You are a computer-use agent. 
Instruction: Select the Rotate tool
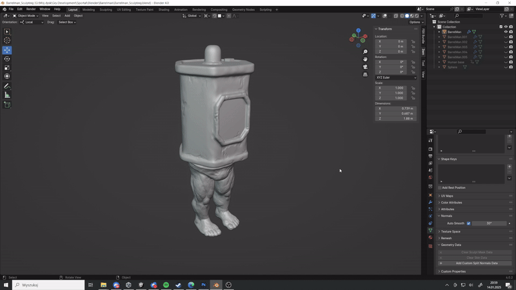tap(7, 59)
